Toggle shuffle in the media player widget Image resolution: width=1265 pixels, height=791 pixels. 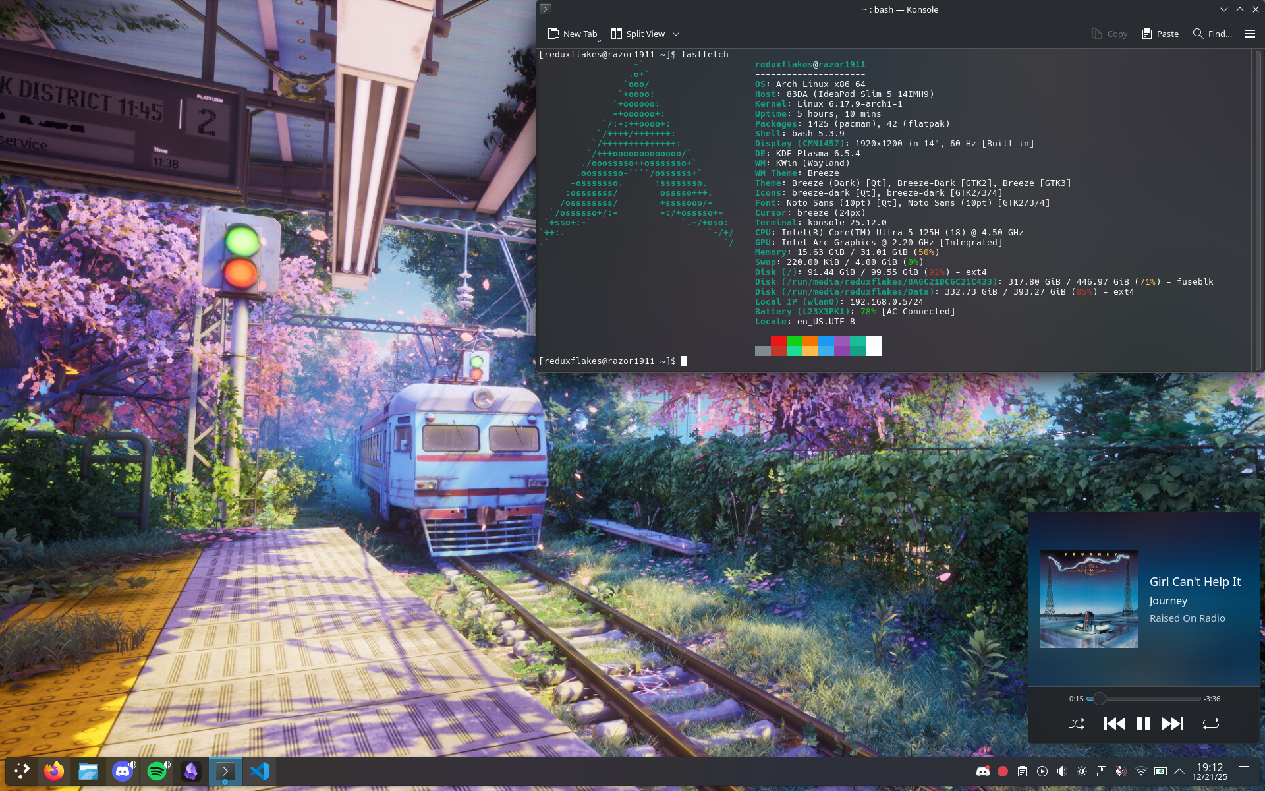click(1077, 723)
